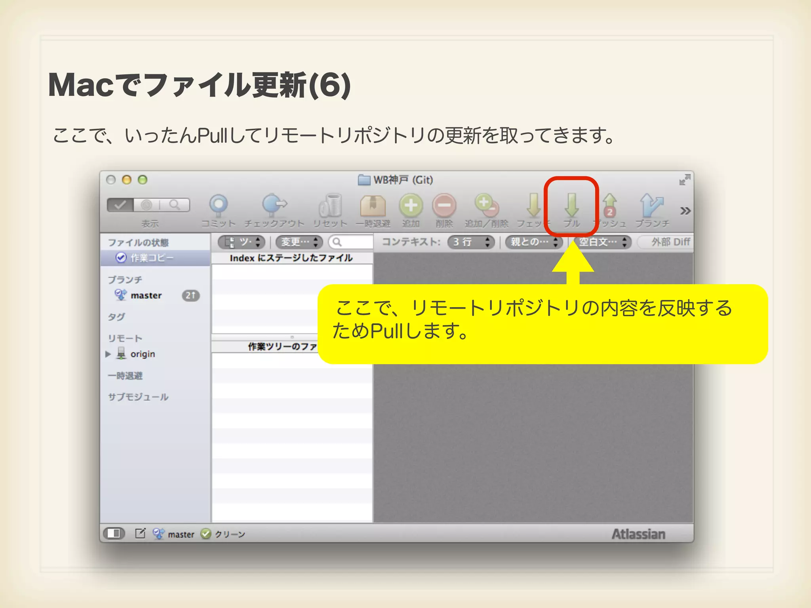Viewport: 811px width, 608px height.
Task: Click the red Remove (削除) minus icon
Action: coord(444,205)
